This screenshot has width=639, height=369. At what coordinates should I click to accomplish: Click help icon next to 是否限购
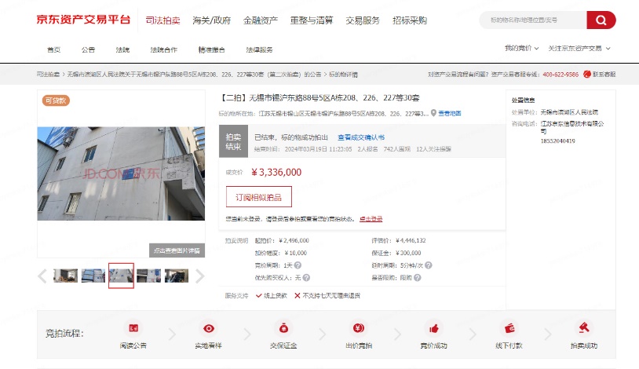click(x=418, y=278)
